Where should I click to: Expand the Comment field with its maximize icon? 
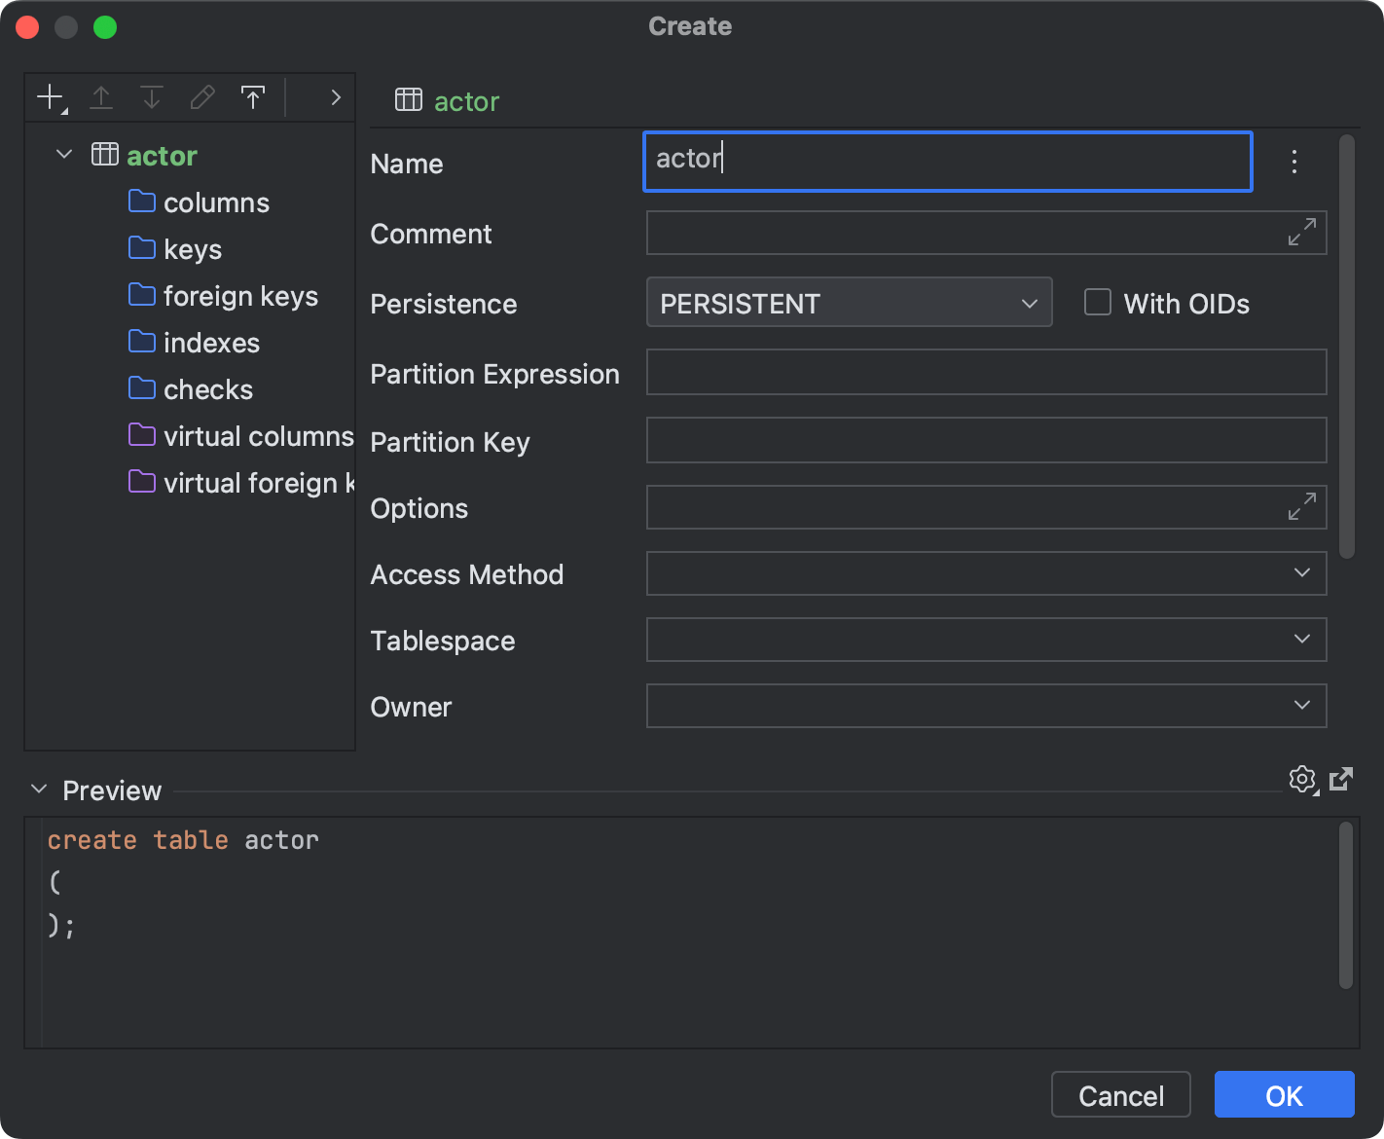pos(1300,233)
